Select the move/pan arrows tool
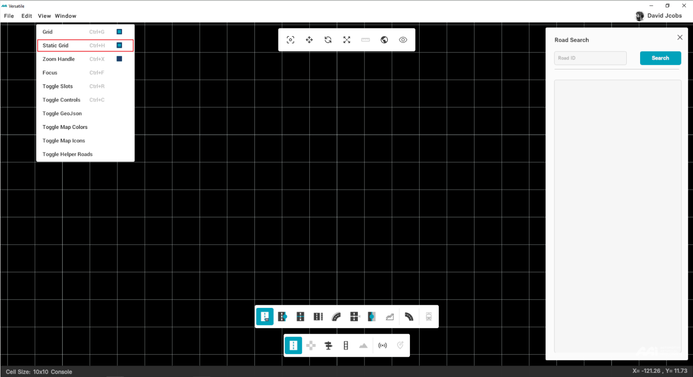The height and width of the screenshot is (377, 693). pos(309,40)
